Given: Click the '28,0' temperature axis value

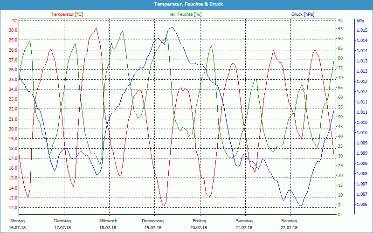Looking at the screenshot, I should coord(13,50).
